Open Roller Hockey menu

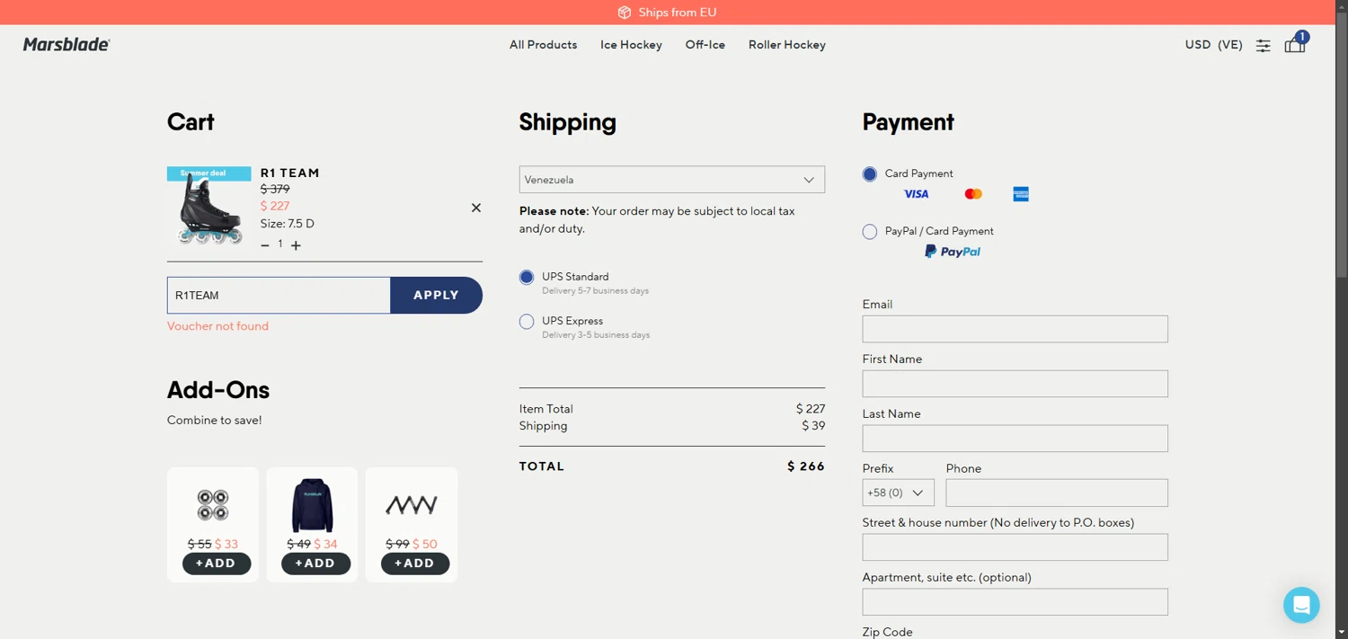coord(787,45)
